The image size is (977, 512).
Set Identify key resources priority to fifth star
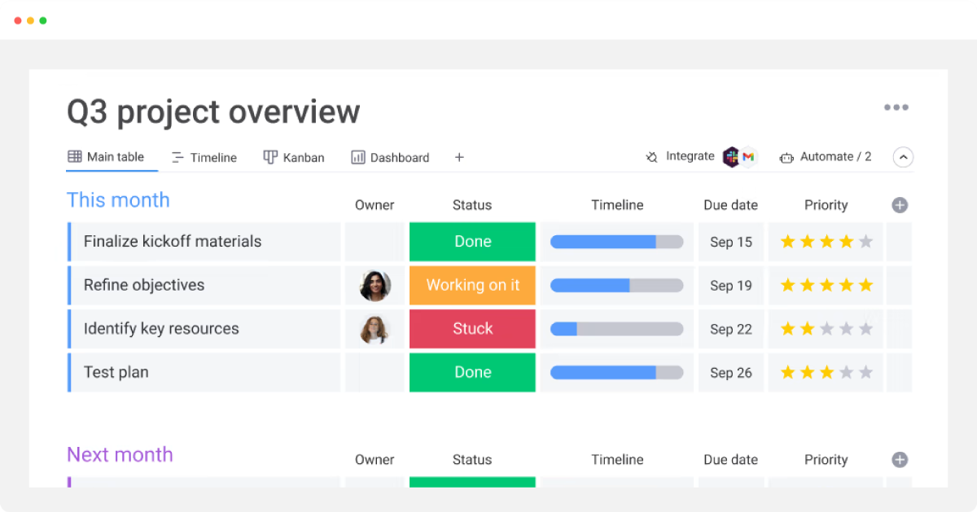coord(865,329)
